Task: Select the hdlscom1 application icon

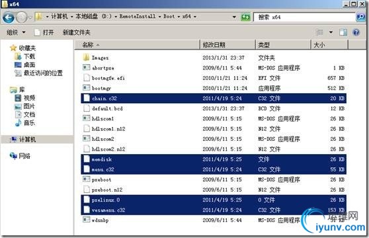Action: pyautogui.click(x=87, y=118)
